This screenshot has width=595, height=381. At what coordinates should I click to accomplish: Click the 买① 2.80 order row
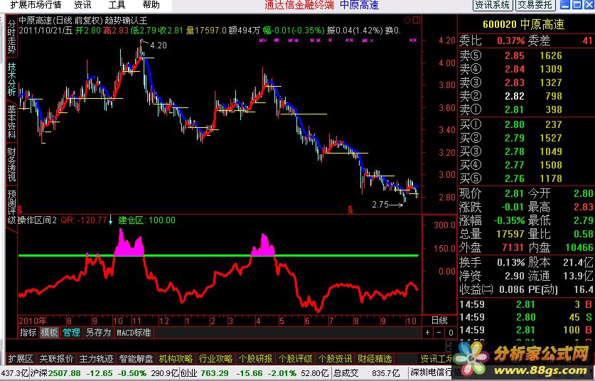(526, 124)
